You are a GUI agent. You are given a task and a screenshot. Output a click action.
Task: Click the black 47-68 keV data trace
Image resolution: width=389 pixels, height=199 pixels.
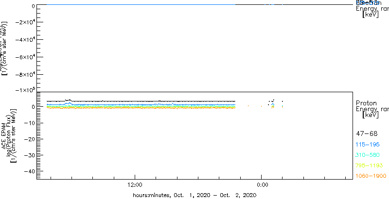point(141,101)
